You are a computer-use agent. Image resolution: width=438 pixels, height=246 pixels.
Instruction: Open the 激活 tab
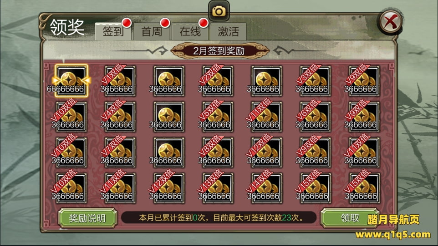(x=228, y=31)
